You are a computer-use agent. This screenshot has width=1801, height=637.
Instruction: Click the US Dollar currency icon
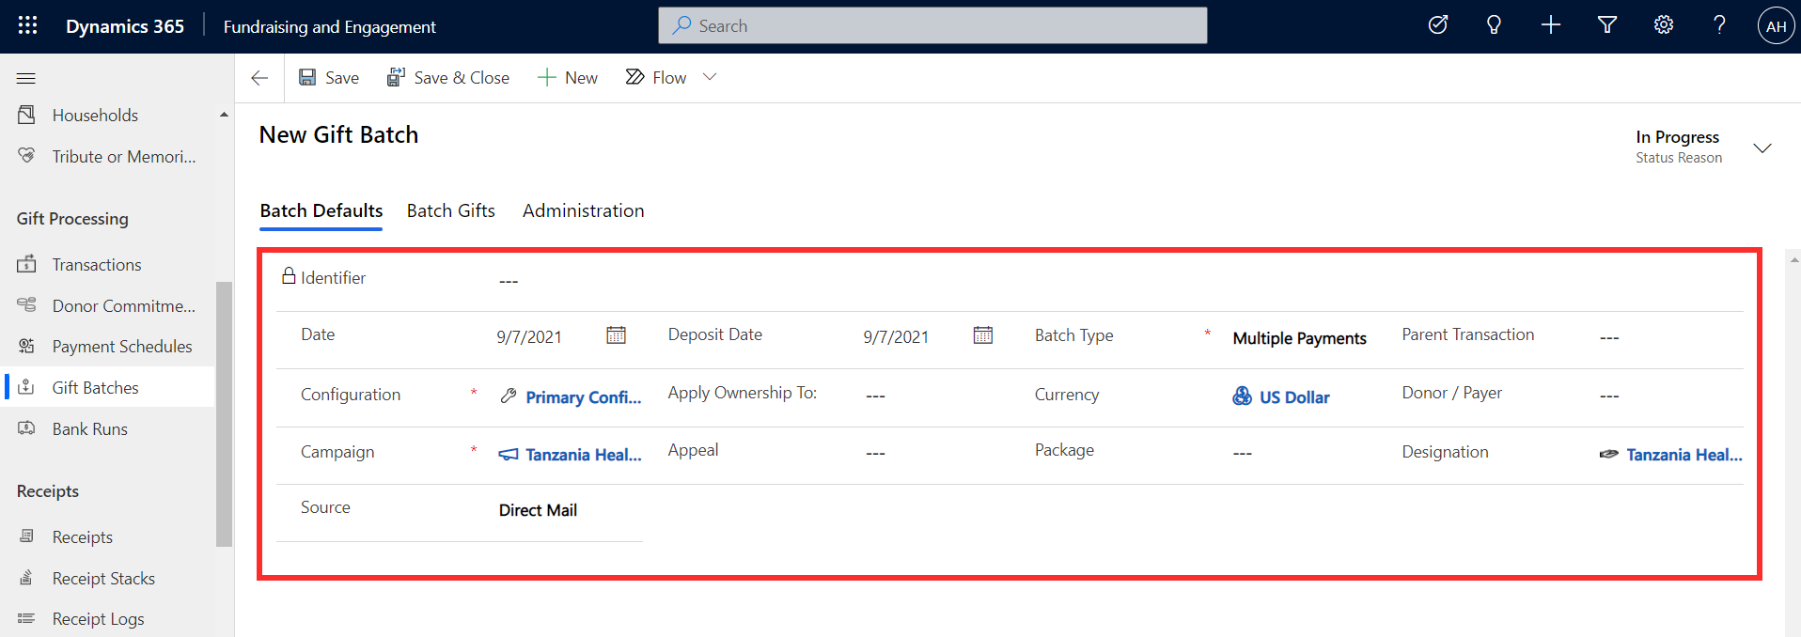point(1242,396)
